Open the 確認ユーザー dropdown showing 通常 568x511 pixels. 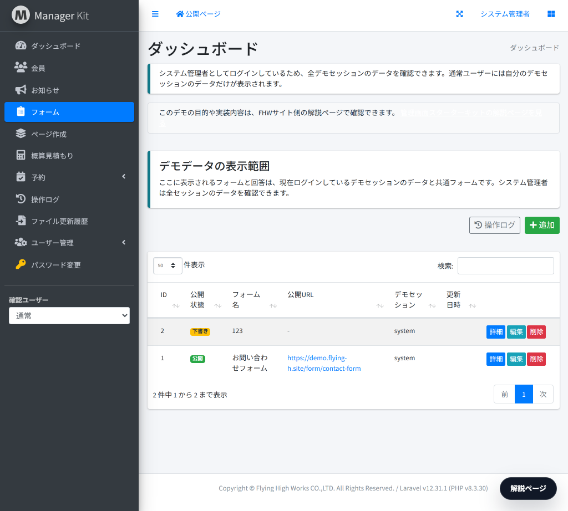click(69, 315)
